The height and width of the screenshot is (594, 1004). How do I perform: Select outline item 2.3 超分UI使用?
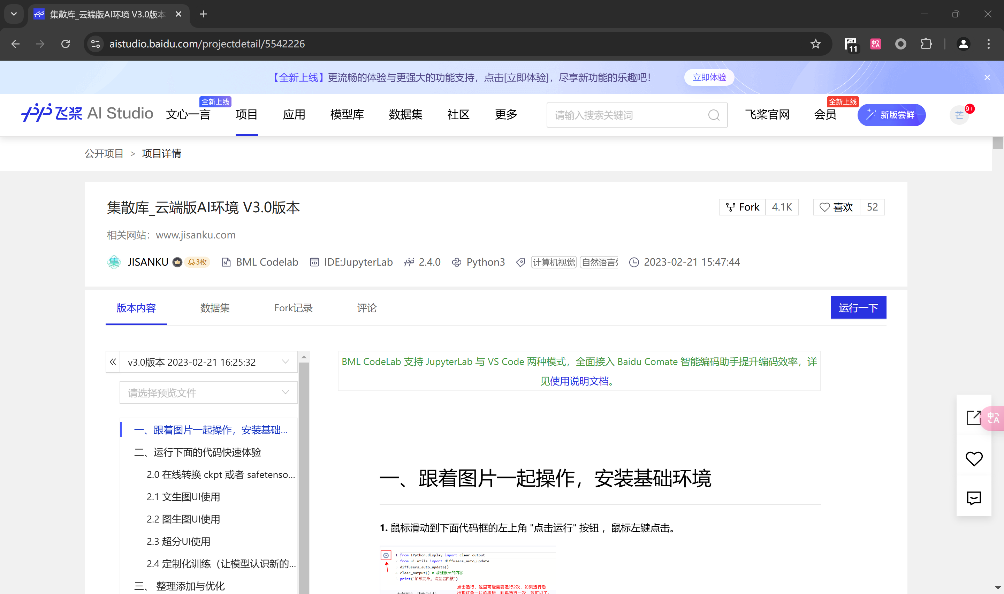(178, 542)
